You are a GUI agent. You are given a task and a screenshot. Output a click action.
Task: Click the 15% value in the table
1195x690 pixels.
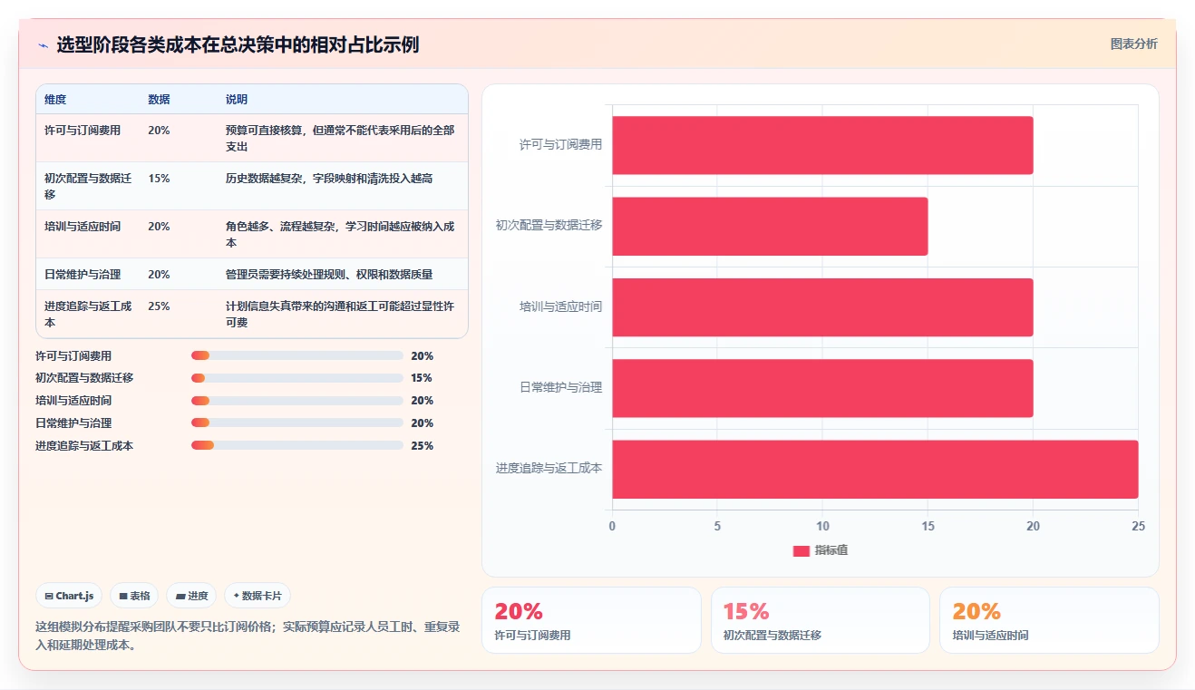[159, 179]
